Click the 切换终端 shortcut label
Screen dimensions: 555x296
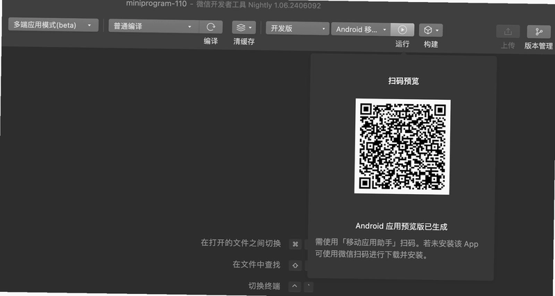264,286
